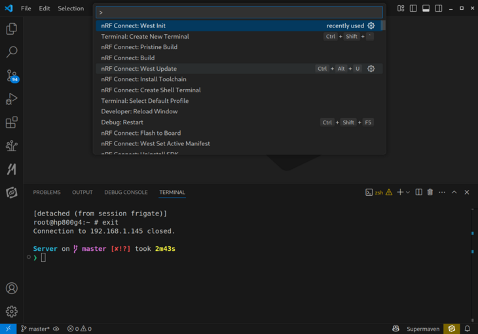This screenshot has height=334, width=478.
Task: Click the Copilot status icon
Action: pos(395,329)
